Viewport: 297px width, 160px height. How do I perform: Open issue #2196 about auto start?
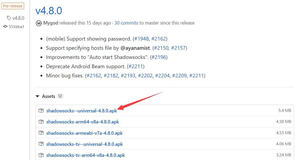pos(159,57)
